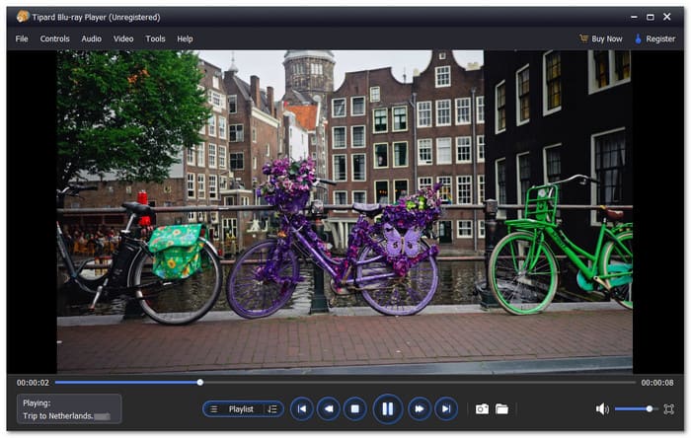
Task: Expand the Audio menu
Action: click(92, 38)
